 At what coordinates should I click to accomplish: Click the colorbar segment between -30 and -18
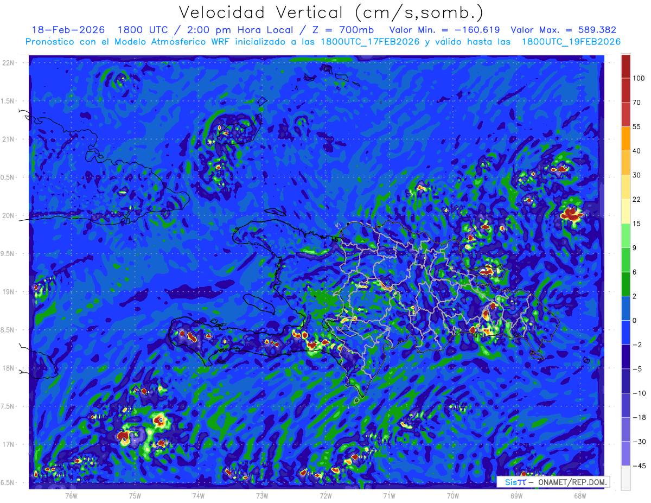[626, 429]
